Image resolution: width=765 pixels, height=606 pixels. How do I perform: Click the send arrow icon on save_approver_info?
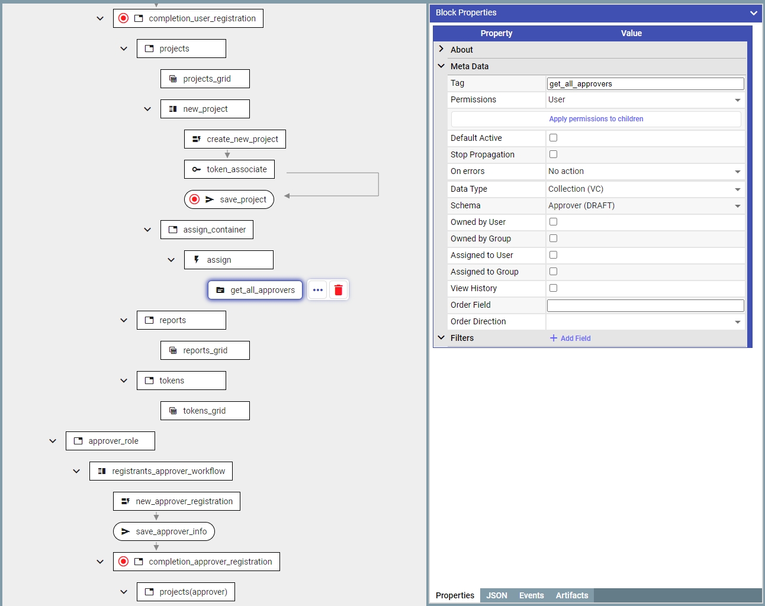pos(126,531)
